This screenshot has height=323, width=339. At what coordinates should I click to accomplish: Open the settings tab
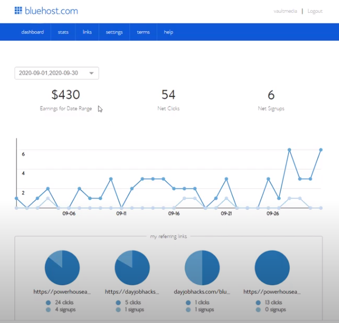pos(114,32)
